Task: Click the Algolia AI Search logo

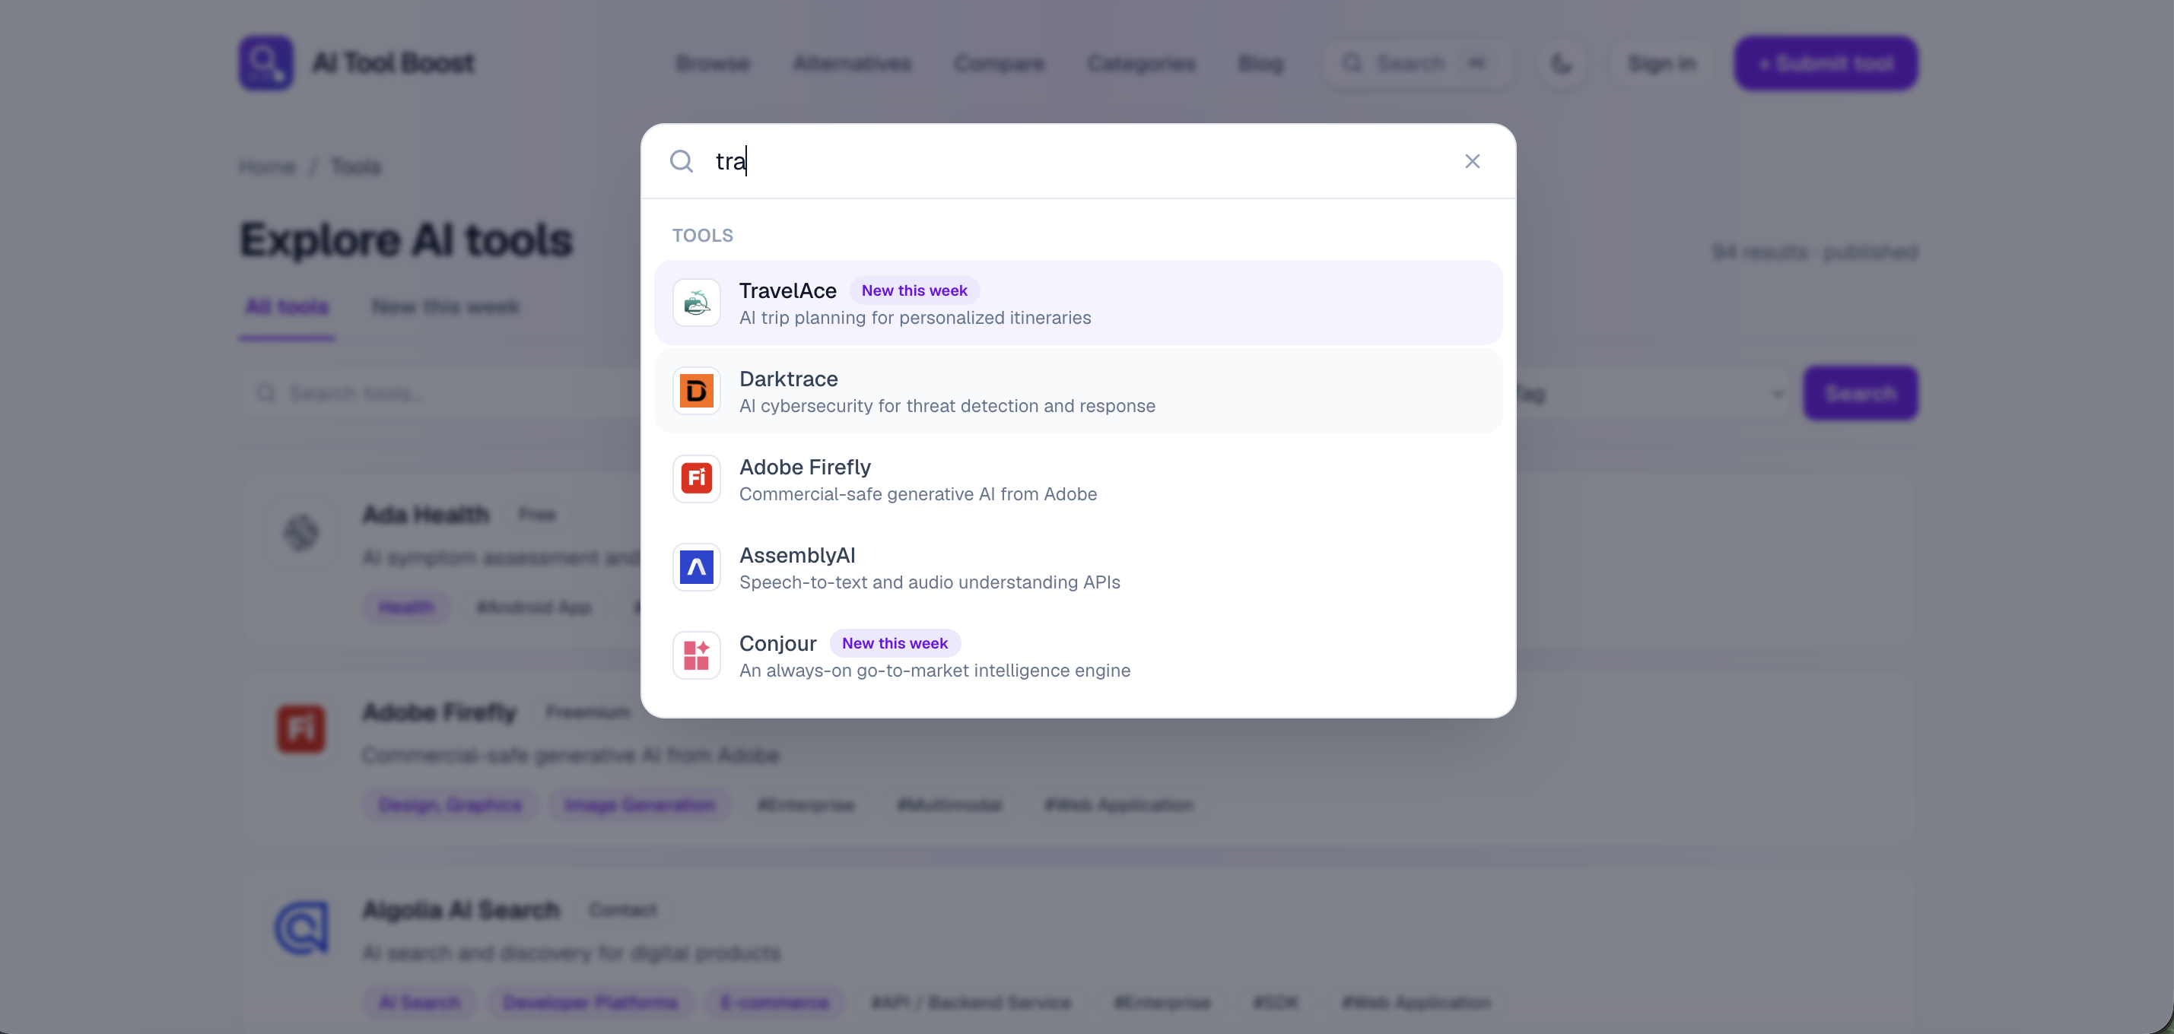Action: coord(301,928)
